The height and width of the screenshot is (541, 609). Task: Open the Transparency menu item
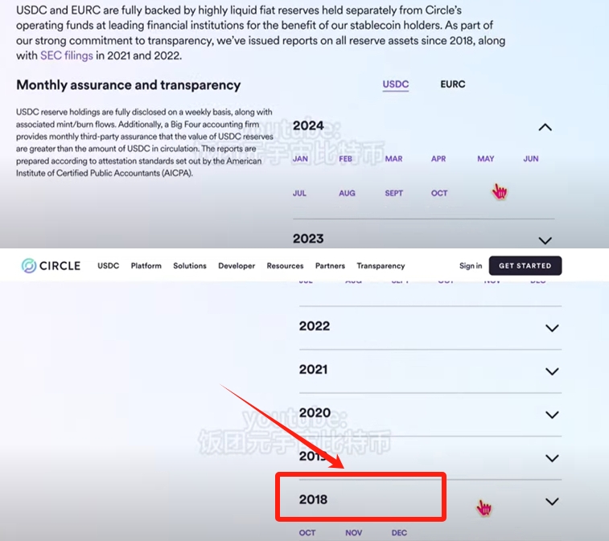(381, 266)
